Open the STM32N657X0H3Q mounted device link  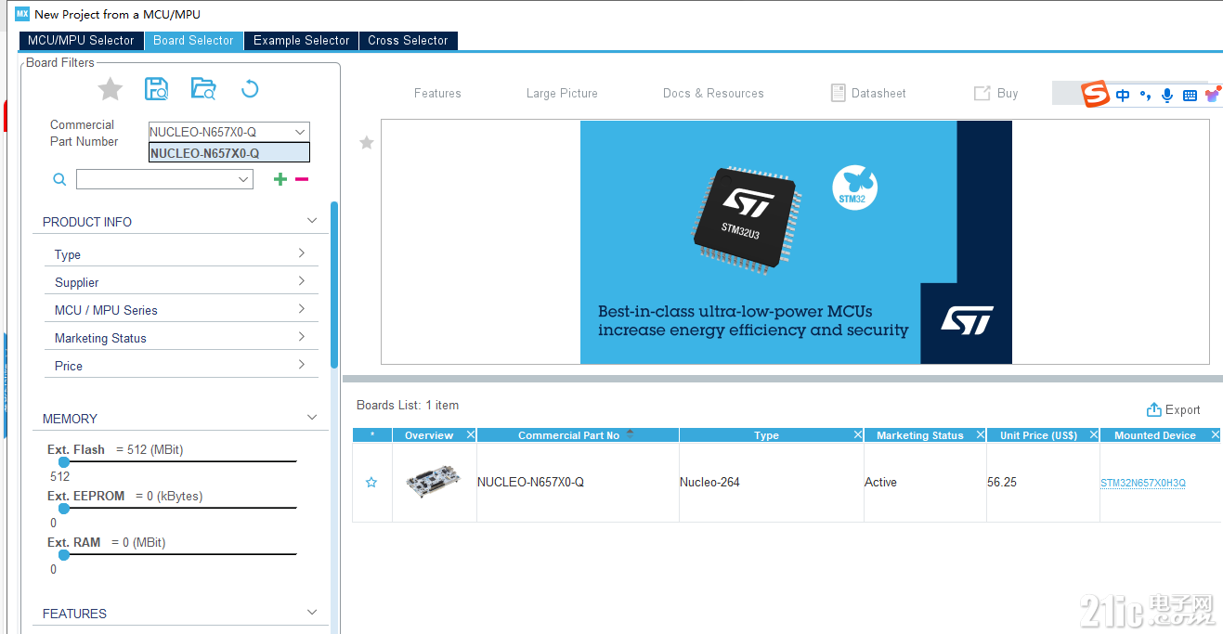click(1143, 483)
